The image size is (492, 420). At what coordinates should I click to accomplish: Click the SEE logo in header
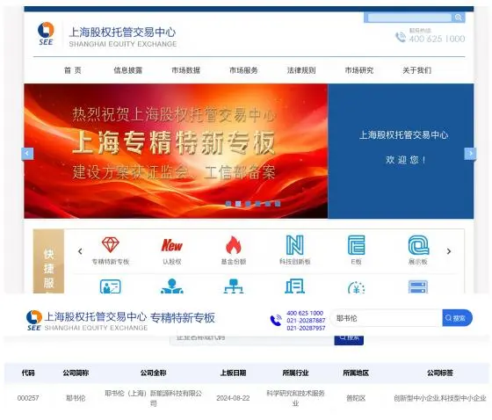coord(46,33)
